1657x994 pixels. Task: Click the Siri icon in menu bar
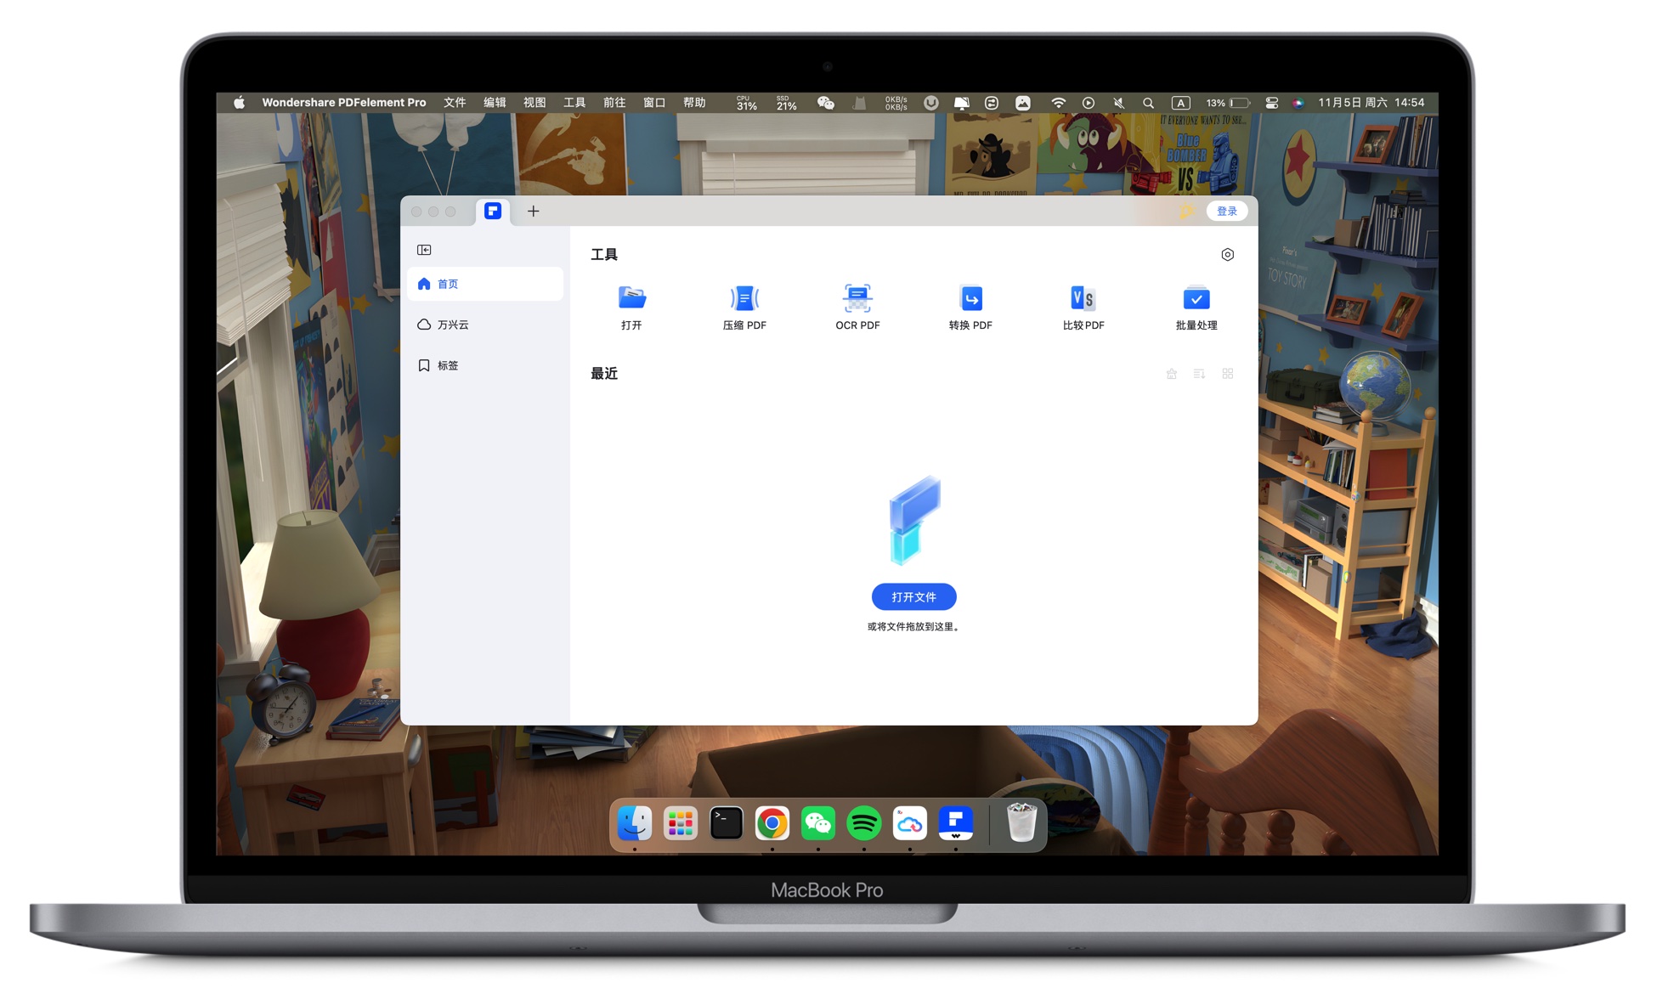[1298, 103]
